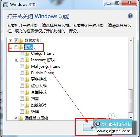Screen dimensions: 140x137
Task: Select the 扫雷 folder icon
Action: [27, 98]
